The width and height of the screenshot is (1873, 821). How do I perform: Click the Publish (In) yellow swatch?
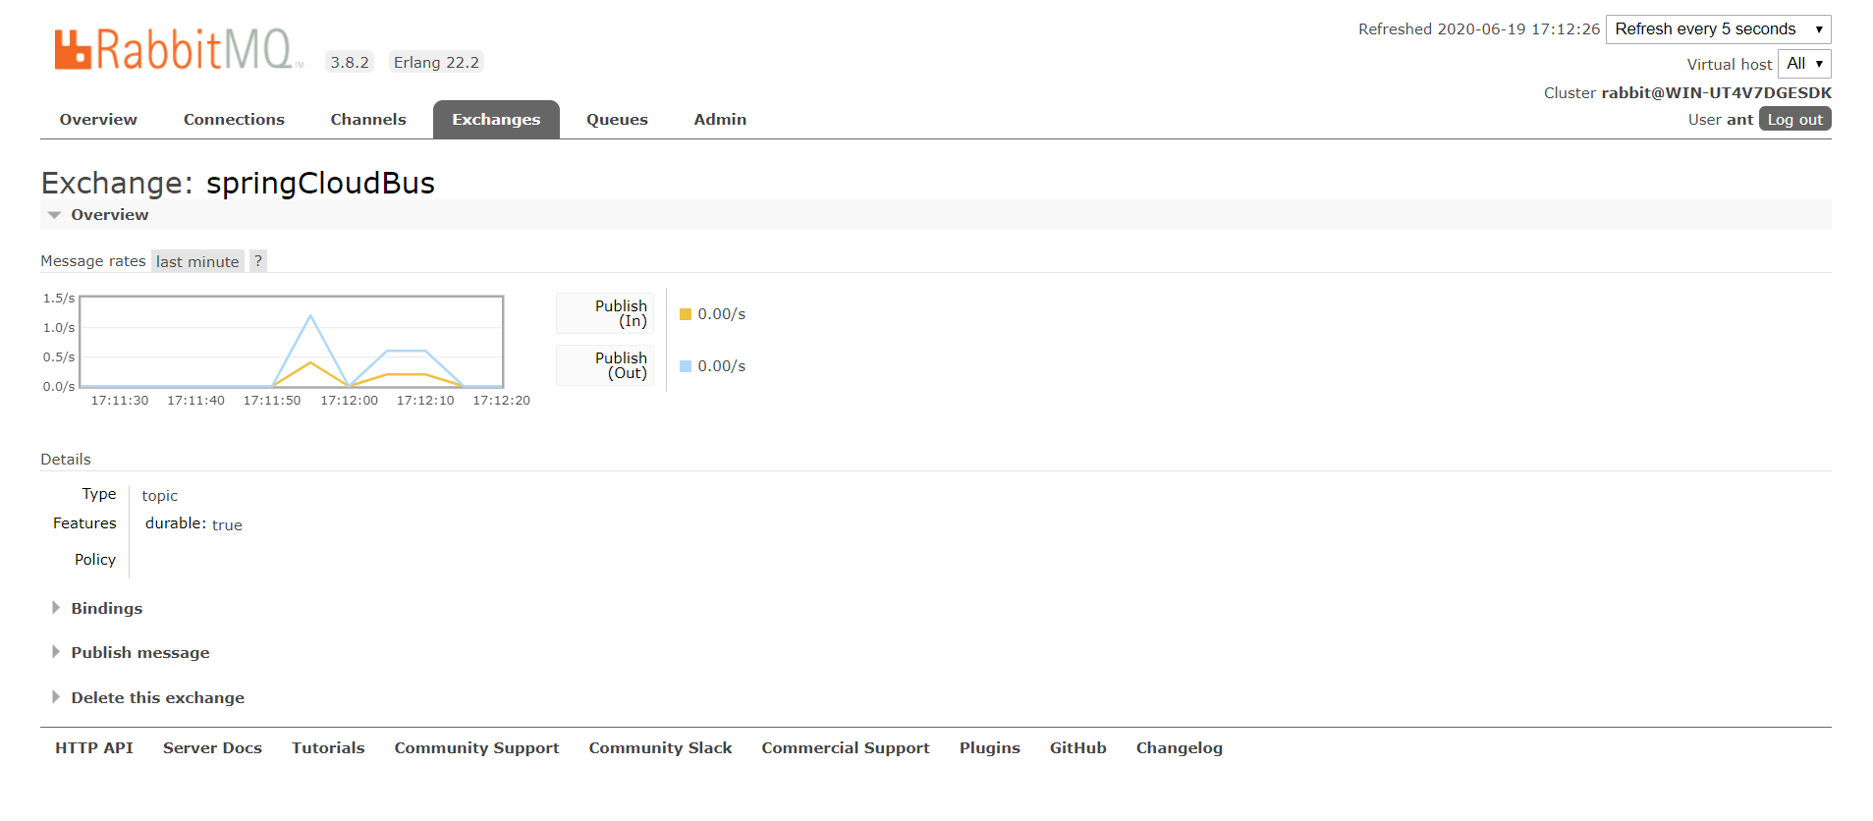click(x=686, y=314)
